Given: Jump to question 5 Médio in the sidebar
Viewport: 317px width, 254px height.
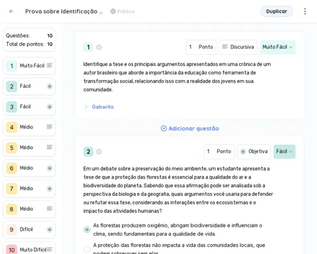Looking at the screenshot, I should point(29,148).
